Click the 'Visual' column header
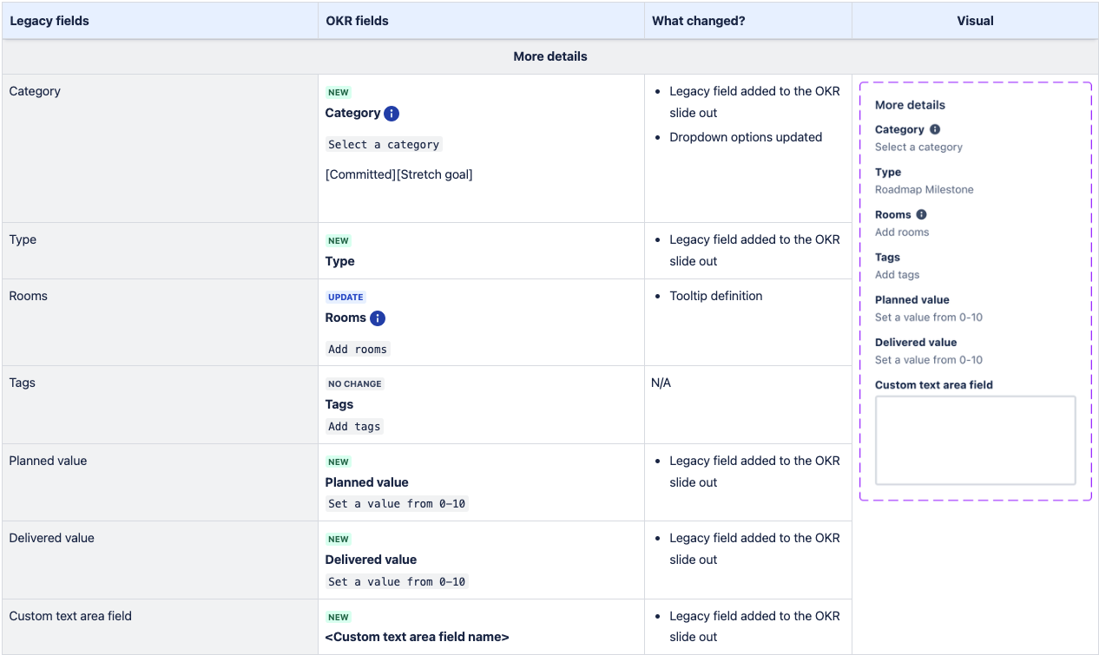Screen dimensions: 1099x655 coord(975,21)
